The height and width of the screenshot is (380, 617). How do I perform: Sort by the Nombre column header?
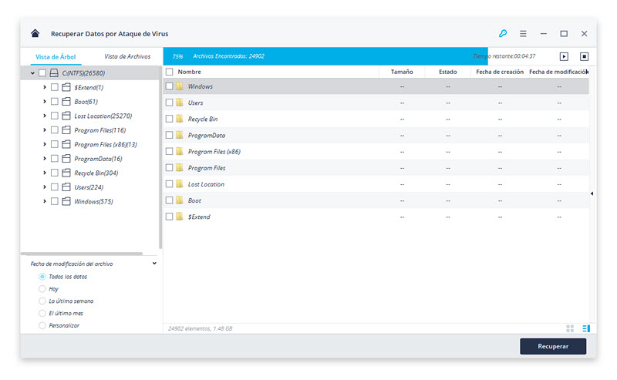[189, 72]
